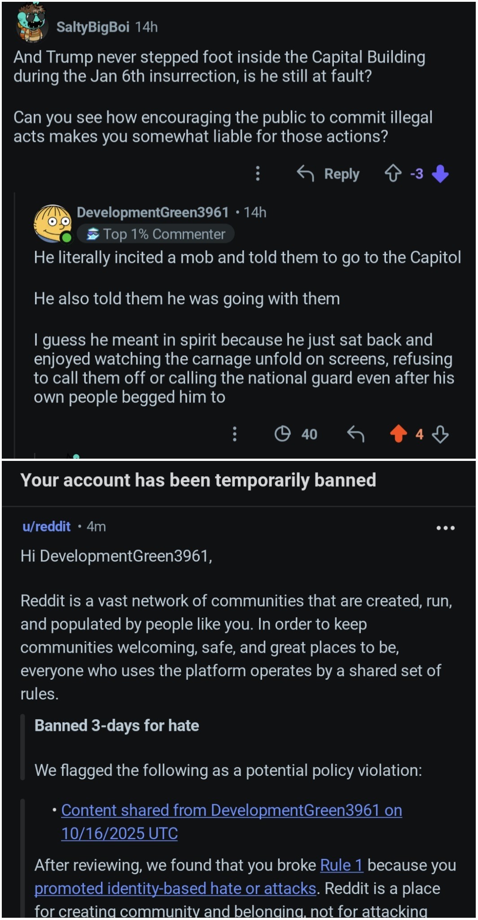Remove downvote on SaltyBigBoi's comment
This screenshot has height=920, width=478.
point(440,173)
